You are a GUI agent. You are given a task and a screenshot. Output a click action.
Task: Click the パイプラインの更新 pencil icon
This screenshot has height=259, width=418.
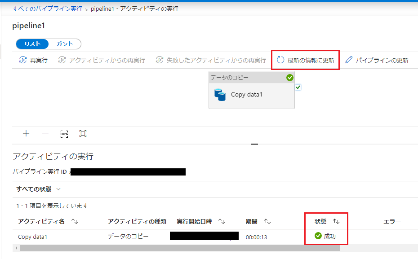click(x=349, y=60)
